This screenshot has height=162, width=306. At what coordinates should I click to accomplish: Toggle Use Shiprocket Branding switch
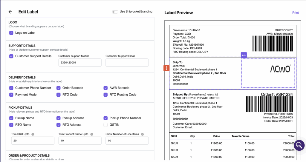(115, 12)
